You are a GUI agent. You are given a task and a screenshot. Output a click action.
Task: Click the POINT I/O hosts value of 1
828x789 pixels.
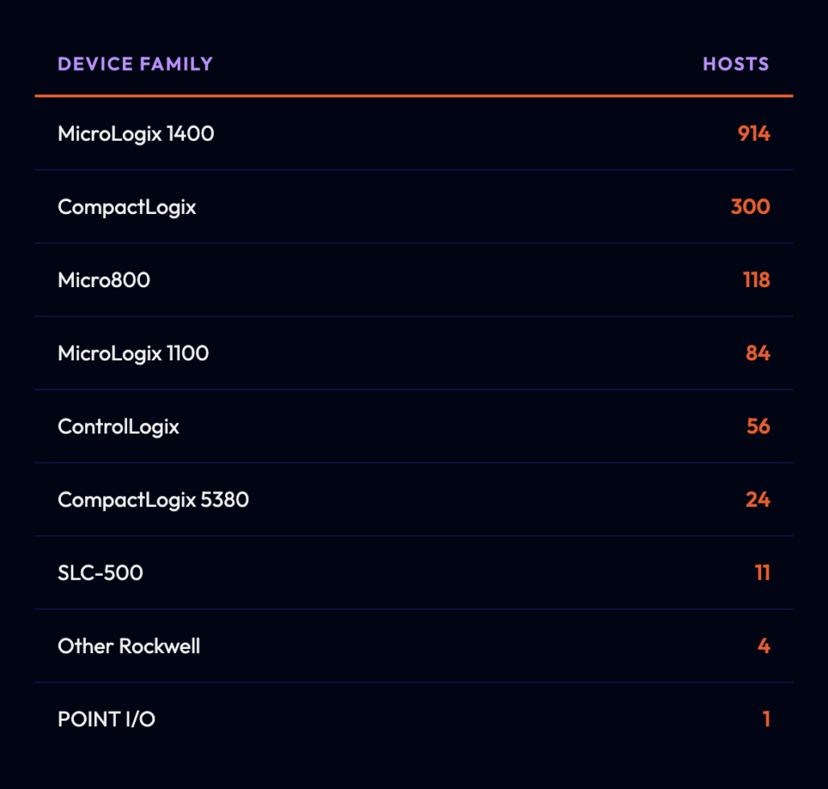(x=766, y=719)
